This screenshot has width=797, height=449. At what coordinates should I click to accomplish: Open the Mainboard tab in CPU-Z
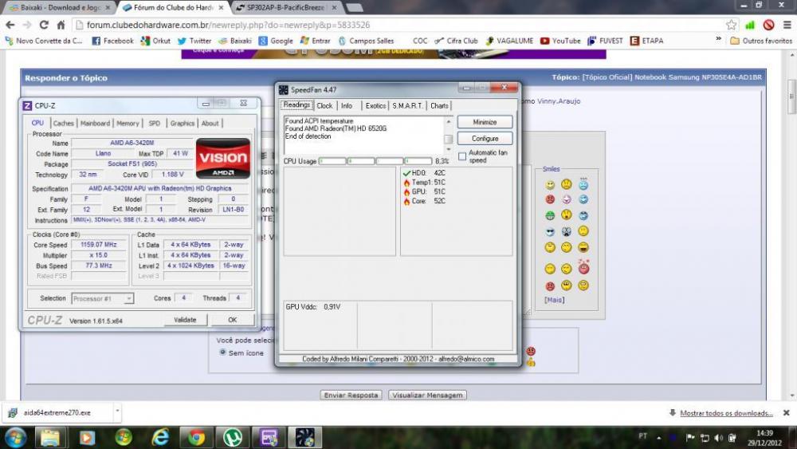tap(95, 124)
